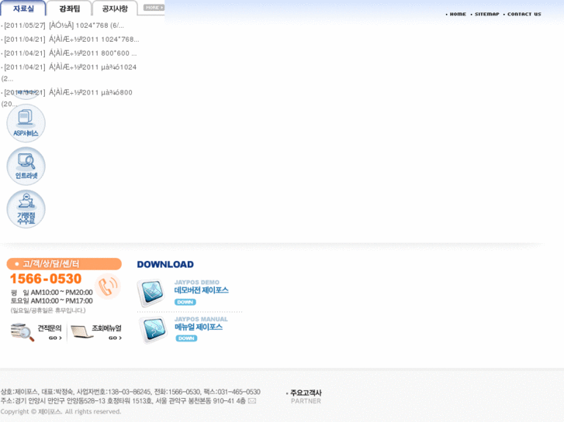This screenshot has width=564, height=422.
Task: Click the 1566-0530 phone number
Action: pos(46,279)
